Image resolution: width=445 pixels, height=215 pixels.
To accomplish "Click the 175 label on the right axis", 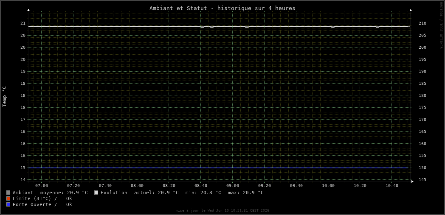I will [x=422, y=108].
